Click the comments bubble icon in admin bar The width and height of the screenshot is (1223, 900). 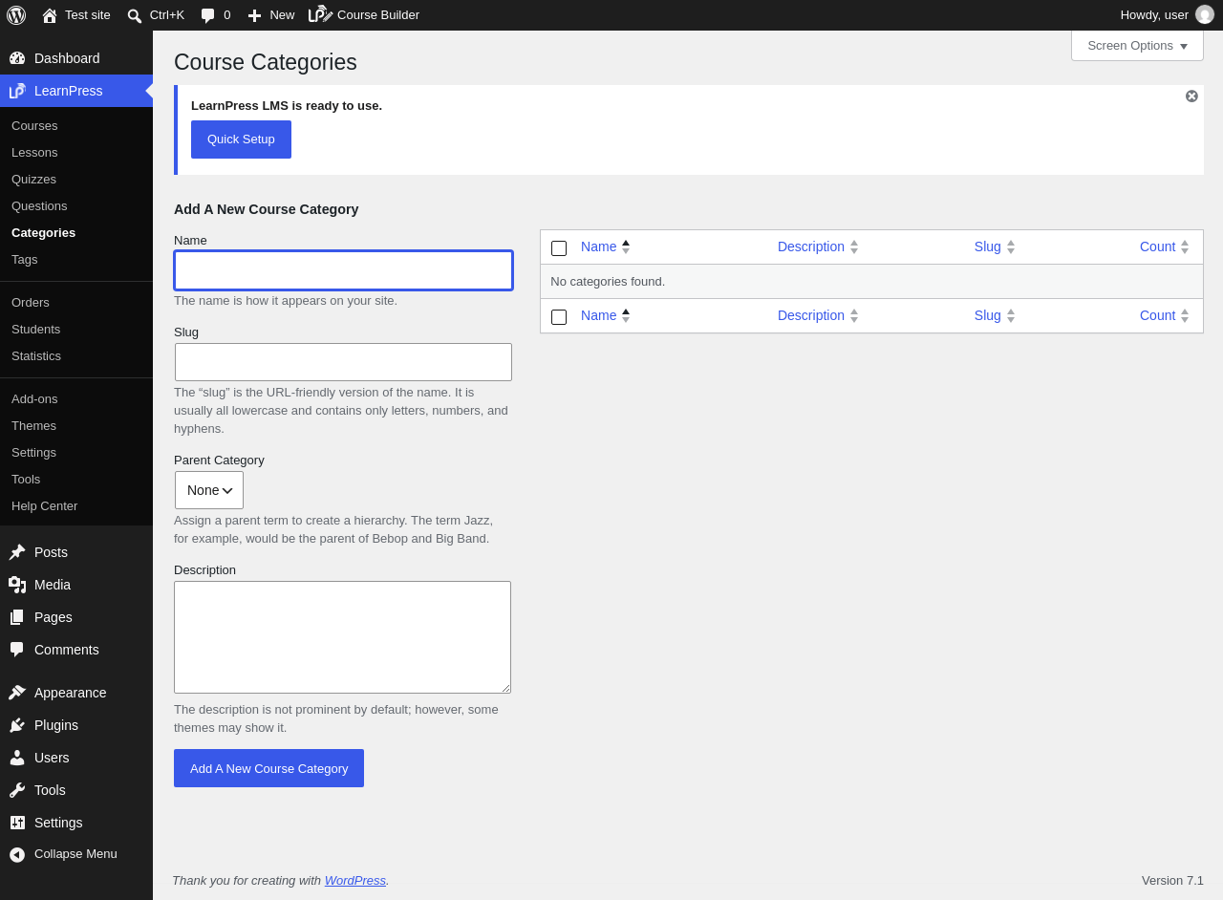[x=207, y=15]
